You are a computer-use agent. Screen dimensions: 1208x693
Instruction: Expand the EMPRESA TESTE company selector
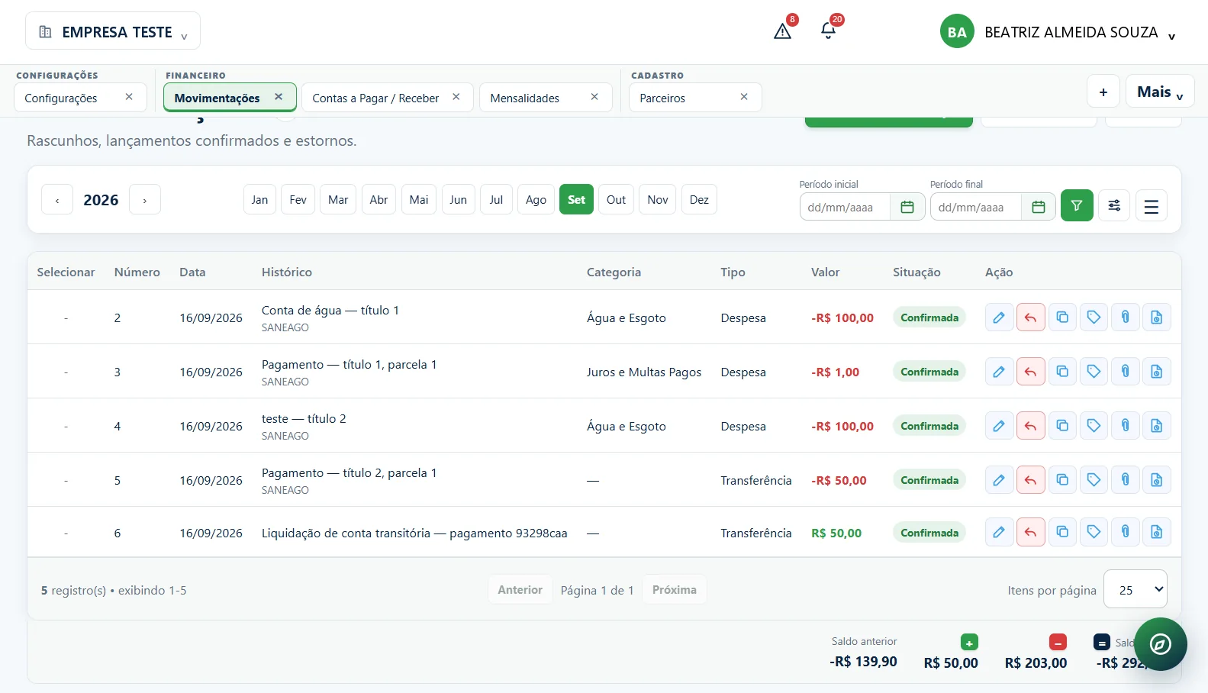pos(113,31)
